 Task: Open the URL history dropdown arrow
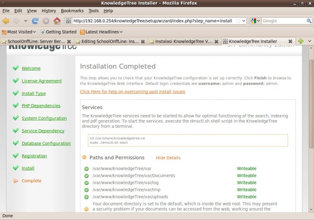[244, 21]
